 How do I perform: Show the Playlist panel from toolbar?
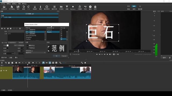tap(54, 8)
